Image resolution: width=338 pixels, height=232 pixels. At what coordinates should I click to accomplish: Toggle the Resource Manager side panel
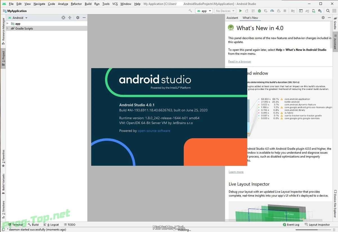click(3, 31)
